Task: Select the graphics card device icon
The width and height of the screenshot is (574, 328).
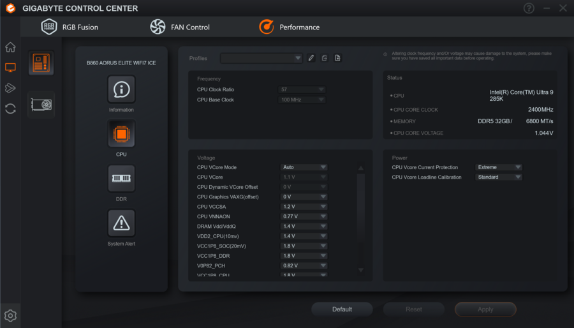Action: (x=41, y=105)
